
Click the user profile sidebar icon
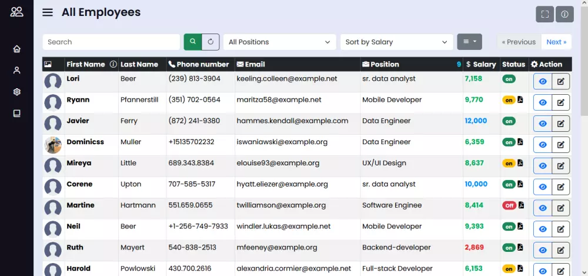[x=16, y=70]
